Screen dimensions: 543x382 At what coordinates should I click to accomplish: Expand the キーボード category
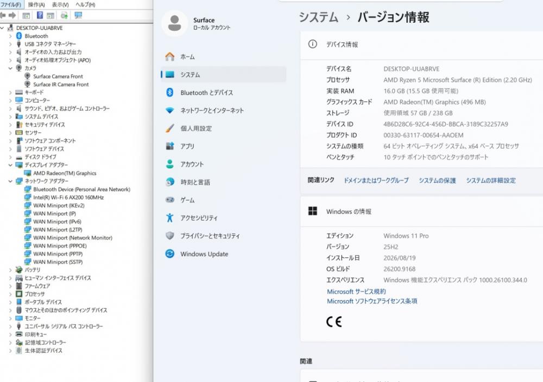pyautogui.click(x=10, y=92)
